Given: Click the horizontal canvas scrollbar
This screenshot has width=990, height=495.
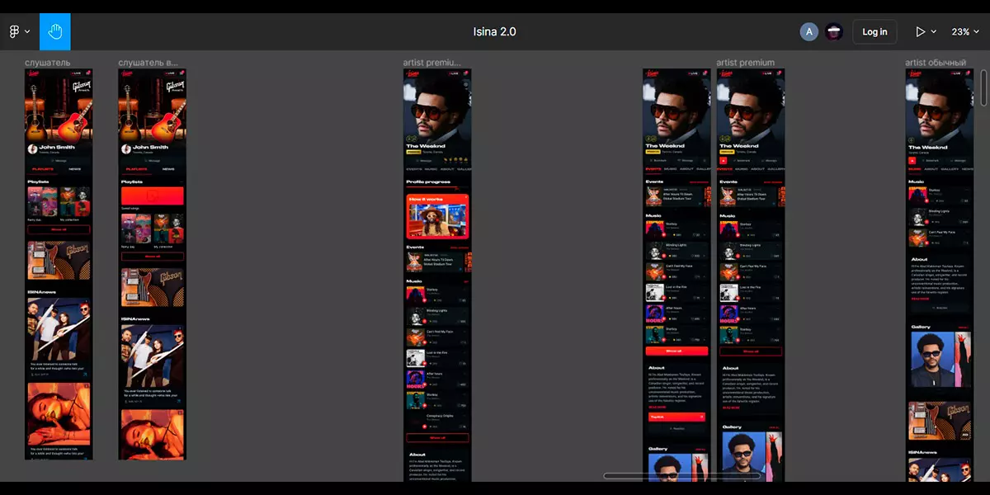Looking at the screenshot, I should 682,476.
